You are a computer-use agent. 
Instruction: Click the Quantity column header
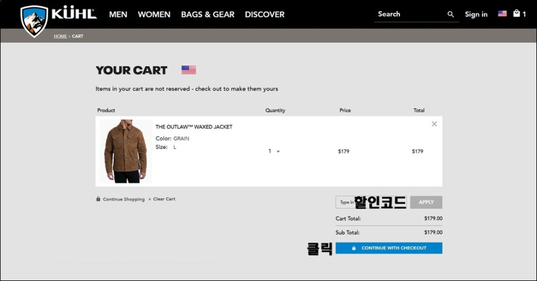(x=275, y=111)
